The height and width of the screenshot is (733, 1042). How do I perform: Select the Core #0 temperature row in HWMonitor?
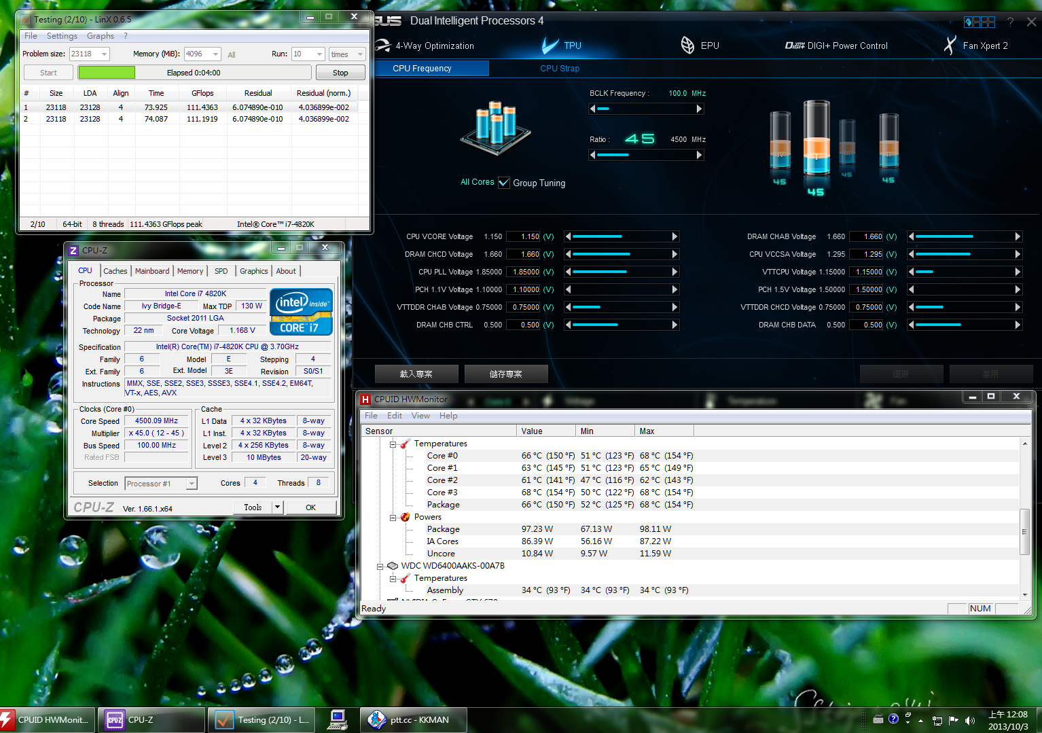point(689,456)
